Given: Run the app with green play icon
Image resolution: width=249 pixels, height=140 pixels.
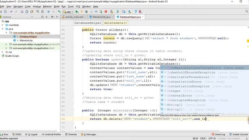Looking at the screenshot, I should coord(77,12).
